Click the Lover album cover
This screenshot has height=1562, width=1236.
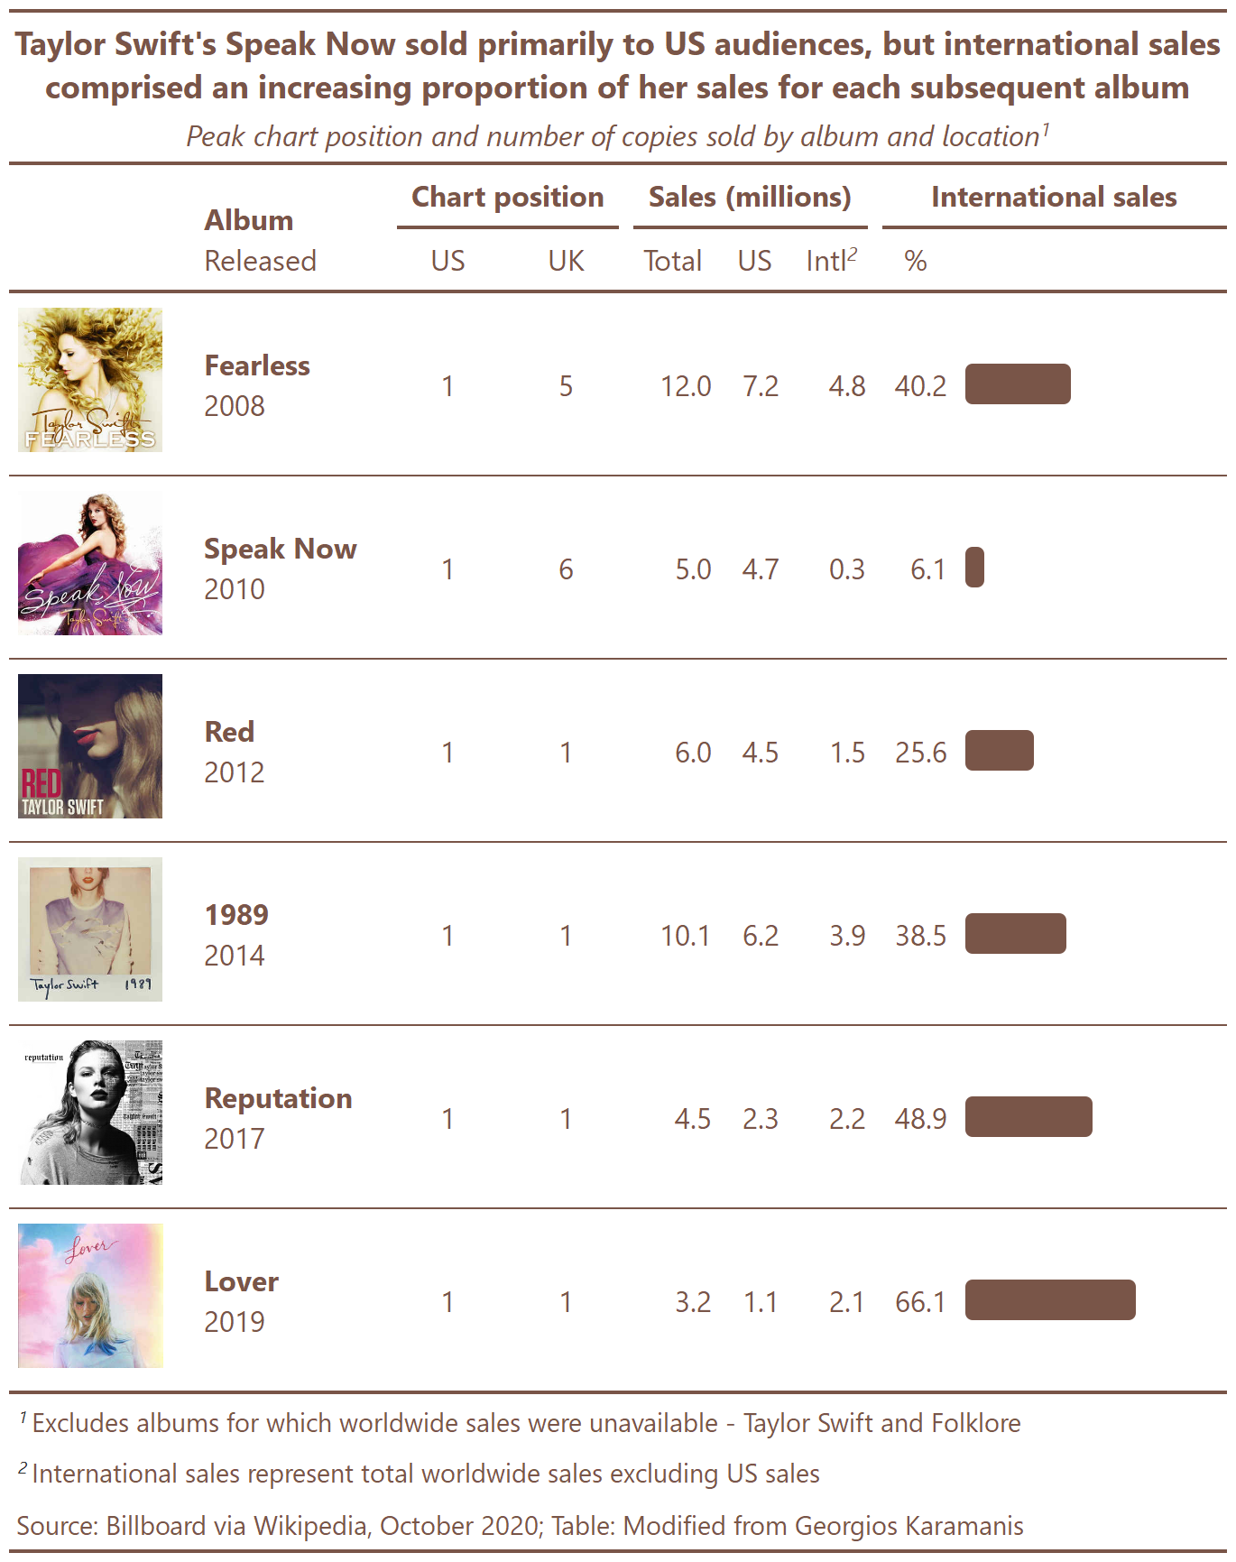[90, 1296]
